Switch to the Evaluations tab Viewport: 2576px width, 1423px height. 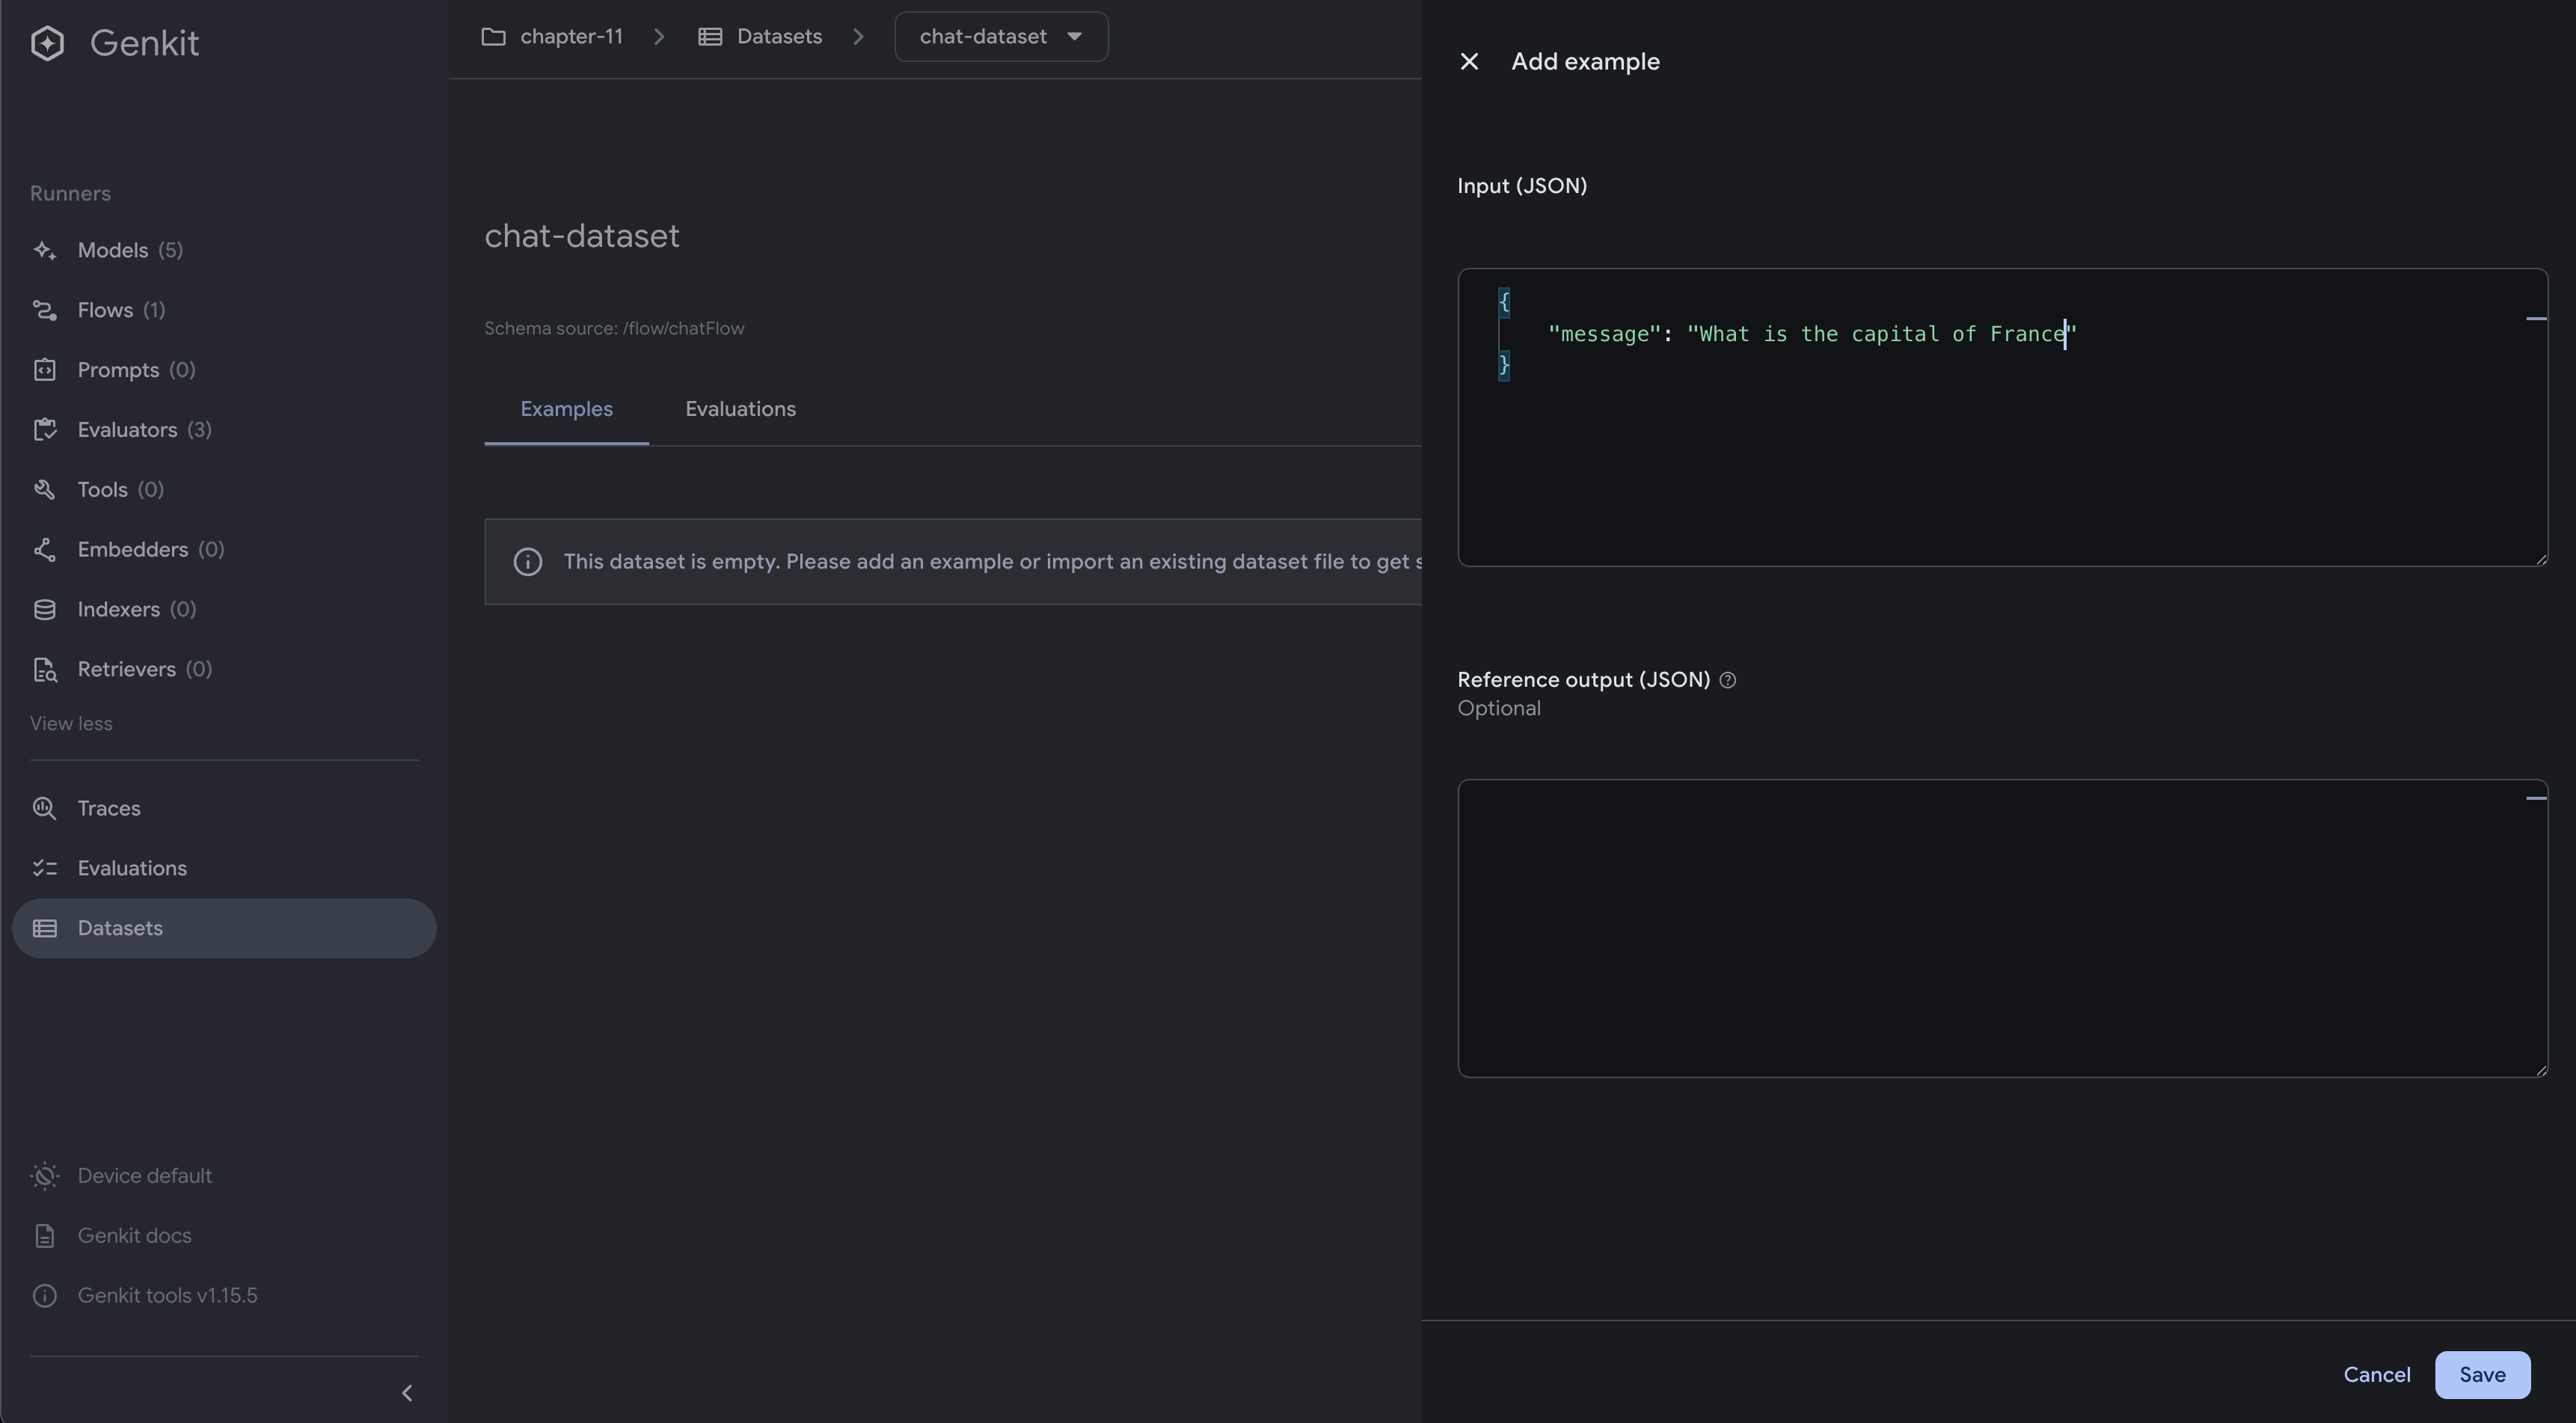(740, 409)
